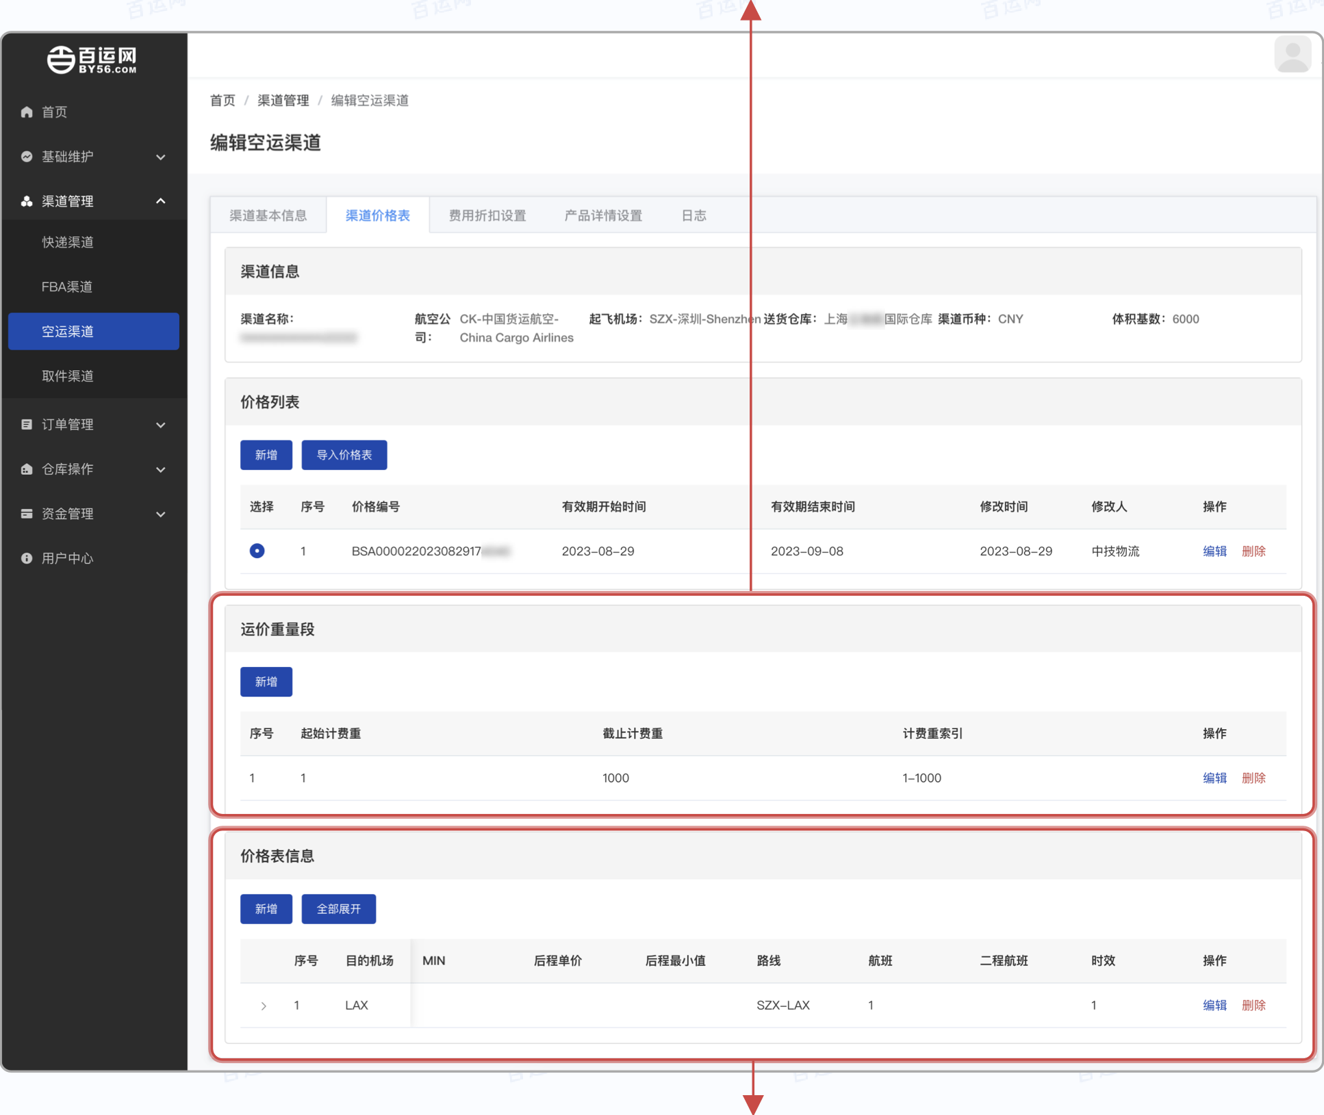
Task: Switch to the 费用折扣设置 tab
Action: [487, 215]
